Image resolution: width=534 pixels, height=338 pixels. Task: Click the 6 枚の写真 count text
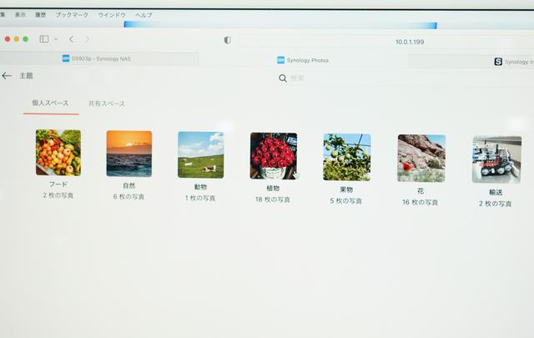click(x=128, y=197)
